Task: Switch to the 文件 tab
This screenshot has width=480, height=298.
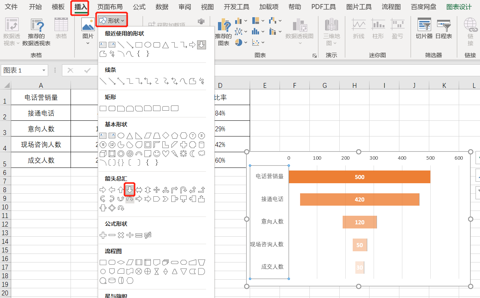Action: [x=11, y=7]
